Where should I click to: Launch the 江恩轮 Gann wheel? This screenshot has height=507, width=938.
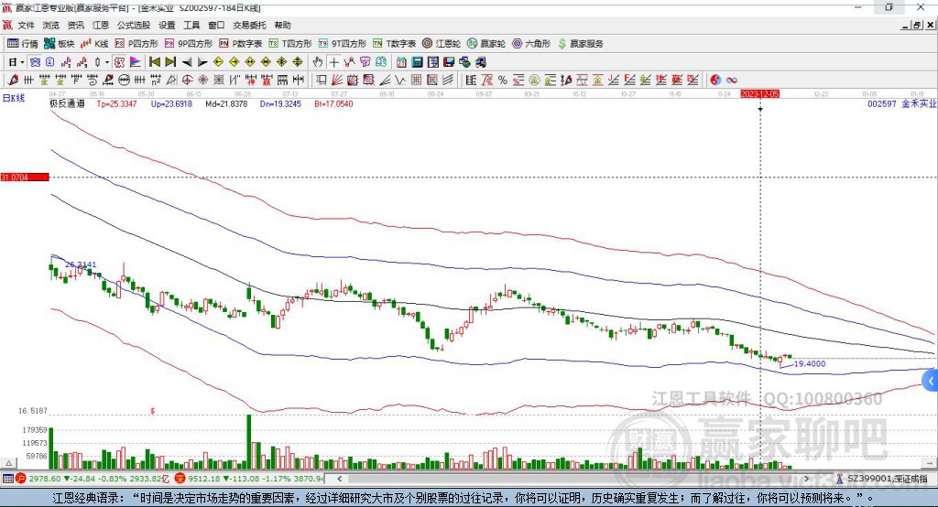(x=442, y=44)
